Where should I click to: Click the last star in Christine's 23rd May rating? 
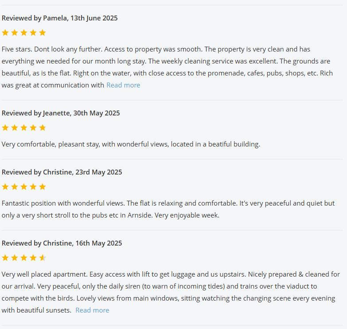(43, 186)
